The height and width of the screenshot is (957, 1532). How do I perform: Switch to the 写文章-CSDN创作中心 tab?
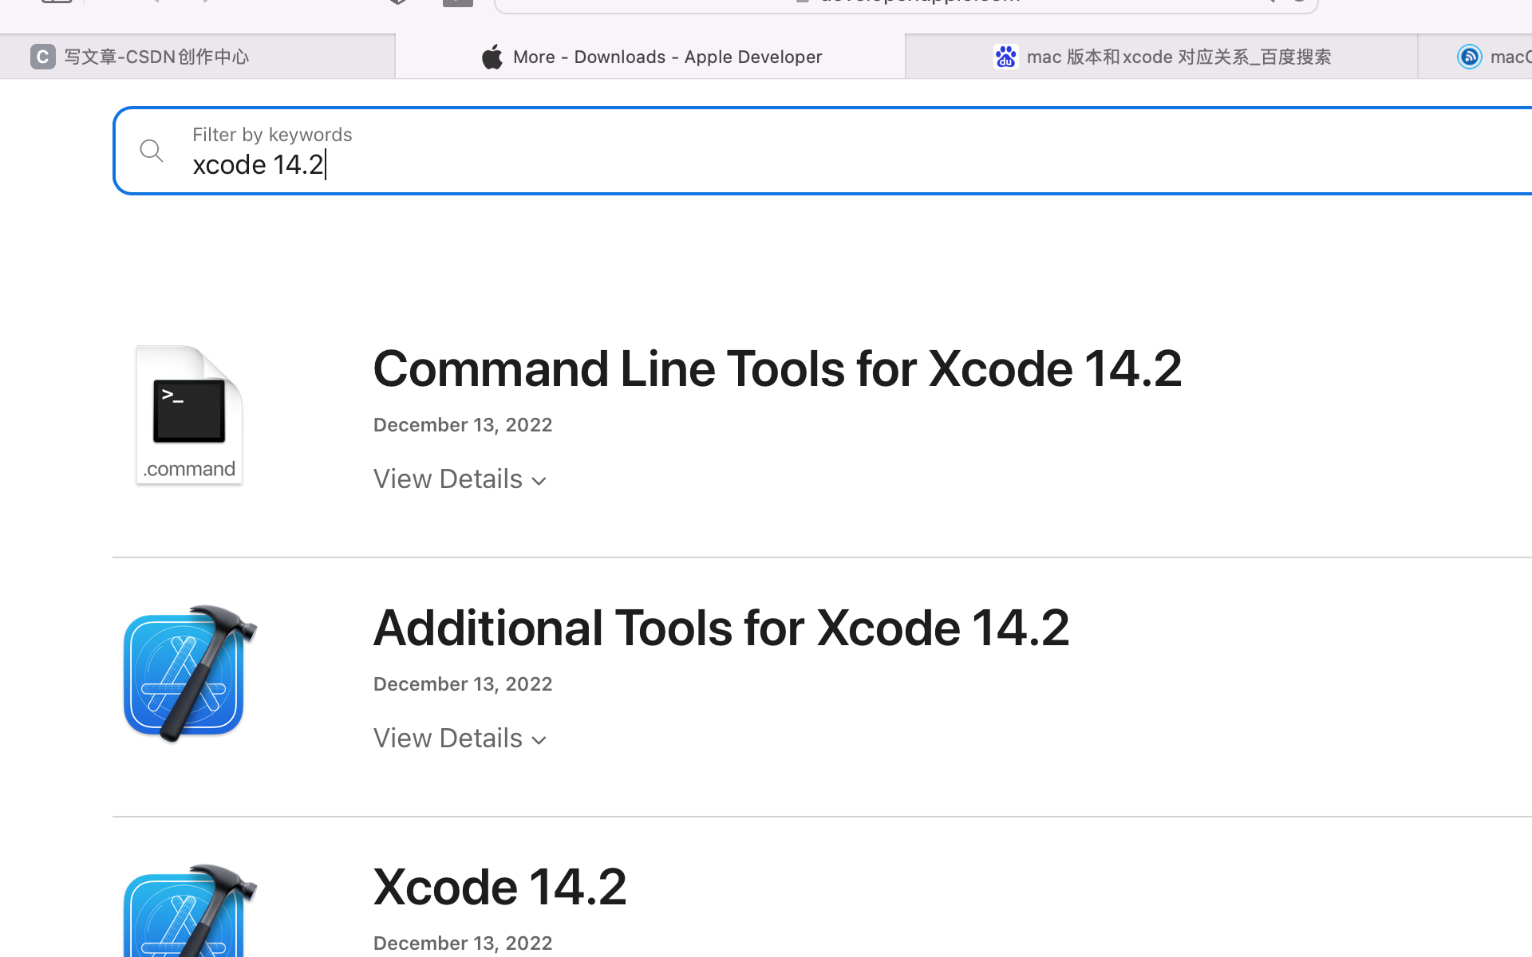(x=156, y=57)
